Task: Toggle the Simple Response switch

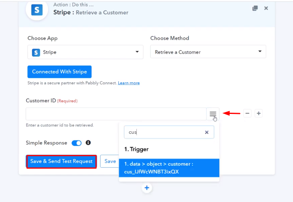Action: click(x=77, y=143)
